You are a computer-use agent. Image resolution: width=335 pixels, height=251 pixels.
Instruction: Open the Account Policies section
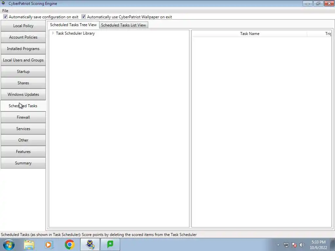tap(23, 37)
